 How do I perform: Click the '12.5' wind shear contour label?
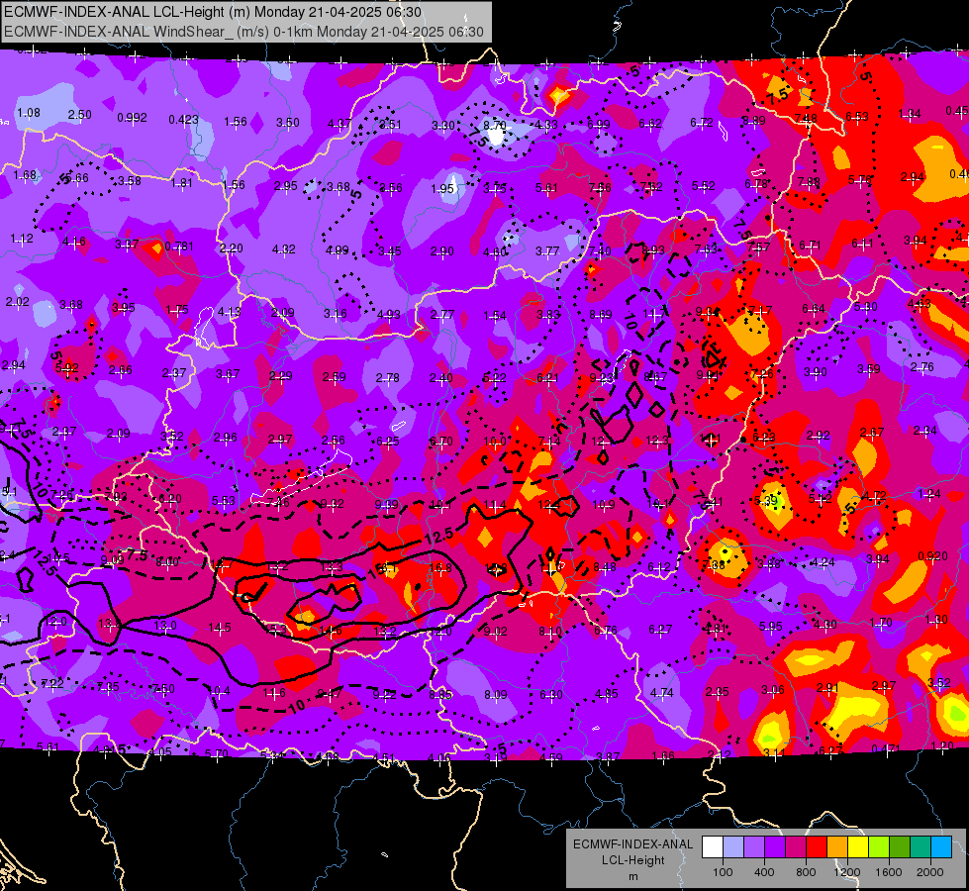[x=438, y=536]
